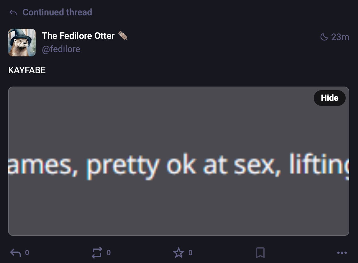Click the reply count number

click(27, 253)
